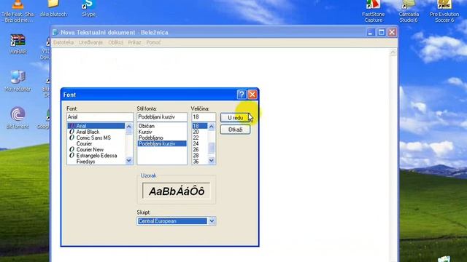The width and height of the screenshot is (467, 262).
Task: Launch Camtasia Studio 6 shortcut
Action: tap(409, 11)
